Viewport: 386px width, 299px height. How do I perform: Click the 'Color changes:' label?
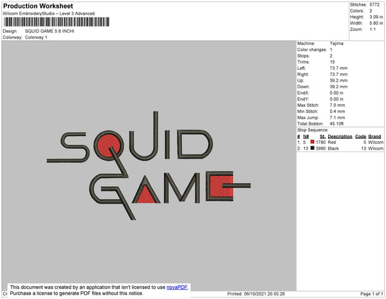pos(312,50)
